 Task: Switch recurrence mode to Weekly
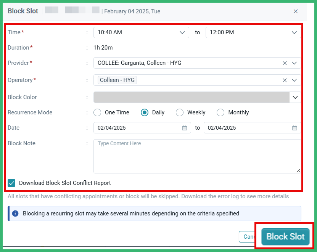tap(179, 112)
